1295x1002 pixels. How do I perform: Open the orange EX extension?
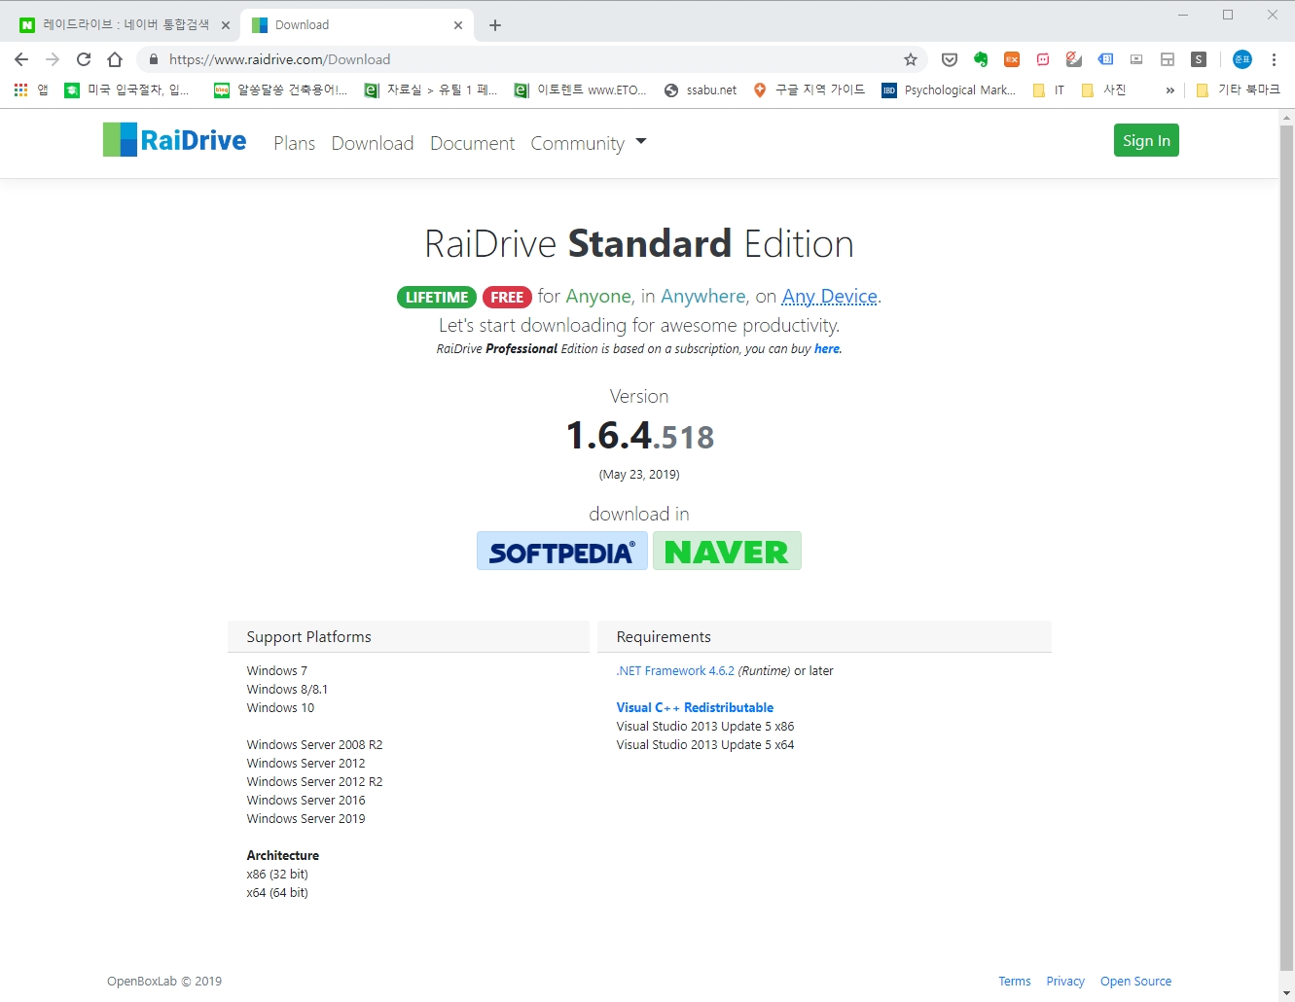tap(1012, 59)
